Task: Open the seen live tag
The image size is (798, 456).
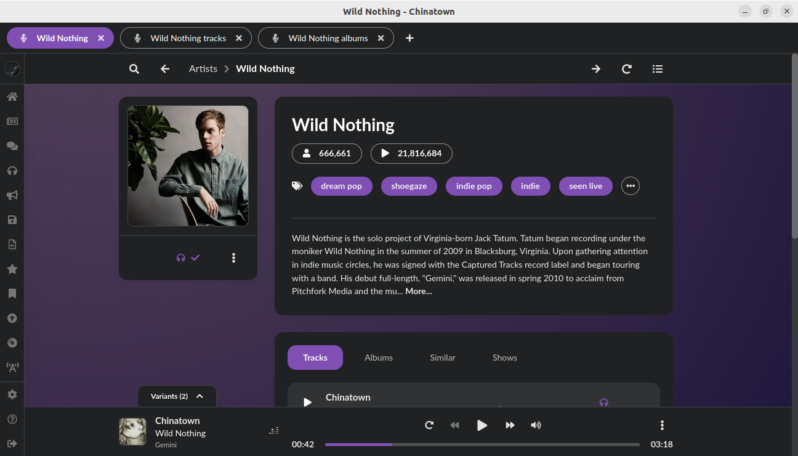Action: [x=586, y=186]
